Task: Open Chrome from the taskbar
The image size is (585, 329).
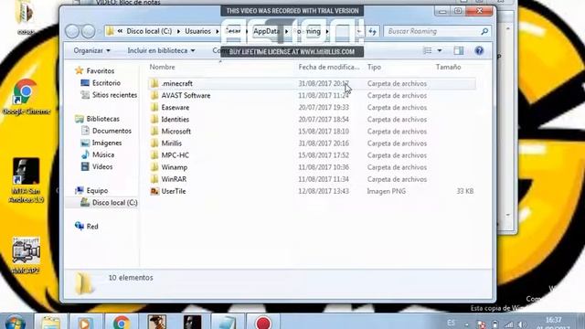Action: (x=122, y=323)
